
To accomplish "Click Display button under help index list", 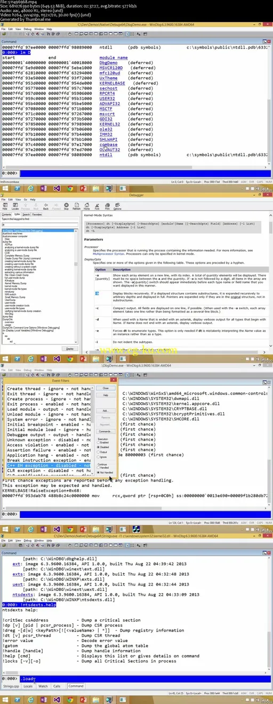I will click(x=69, y=349).
